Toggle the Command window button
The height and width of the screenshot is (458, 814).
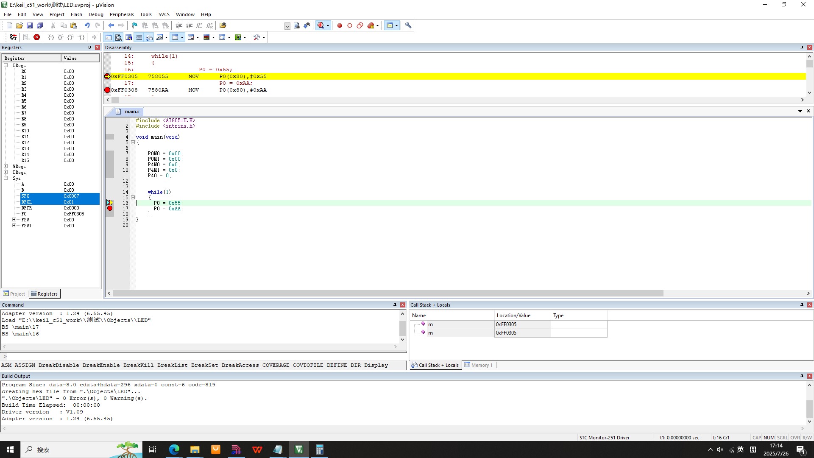click(109, 37)
